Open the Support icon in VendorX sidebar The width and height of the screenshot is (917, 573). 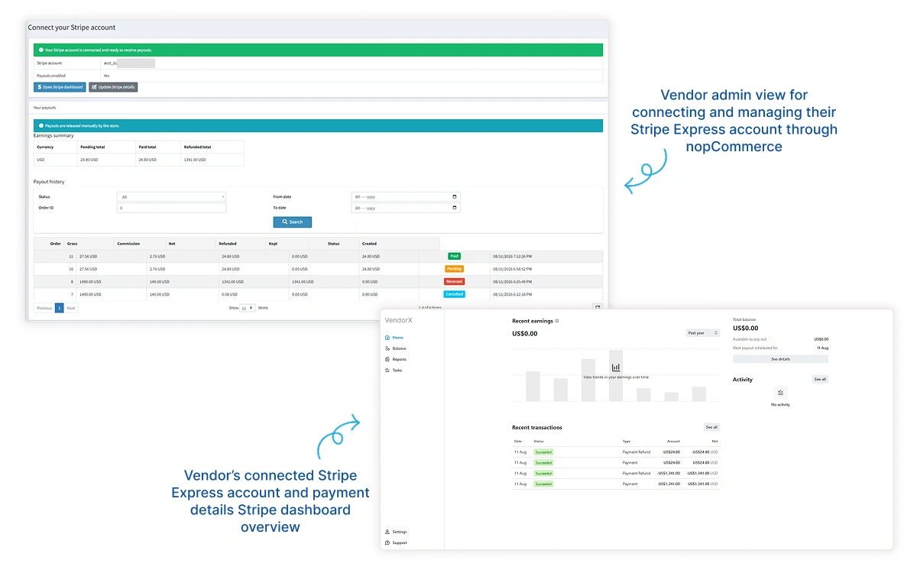click(387, 542)
